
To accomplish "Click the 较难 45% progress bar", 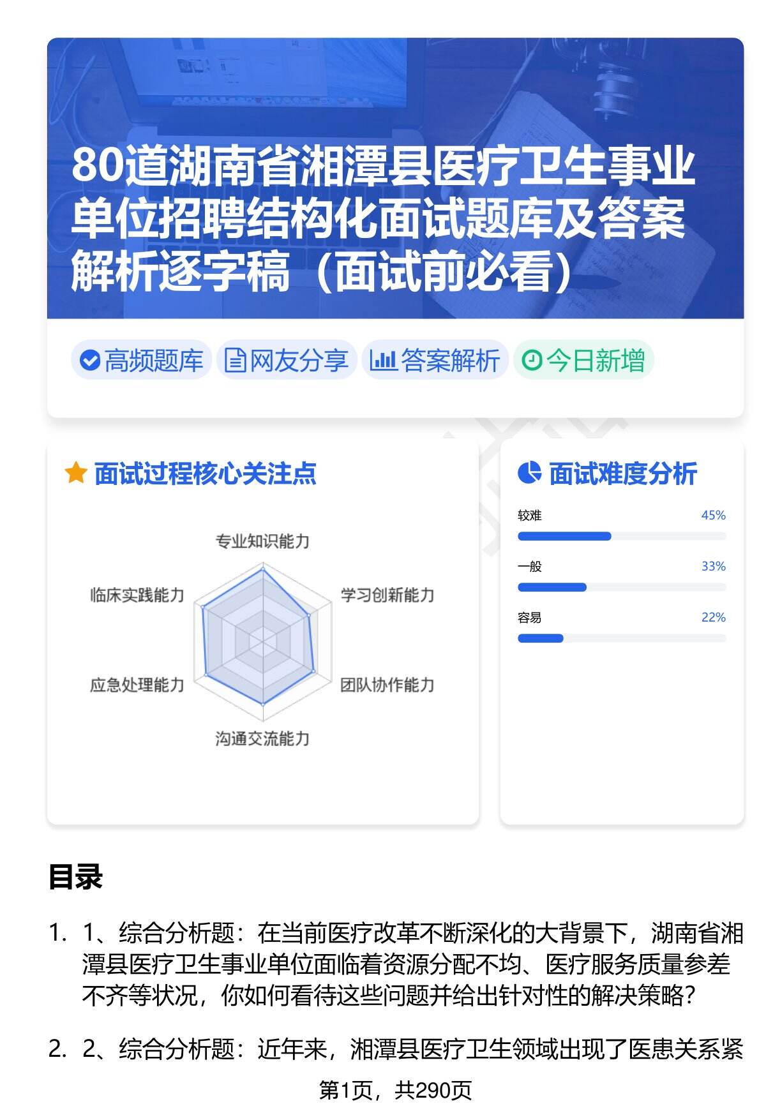I will (621, 536).
